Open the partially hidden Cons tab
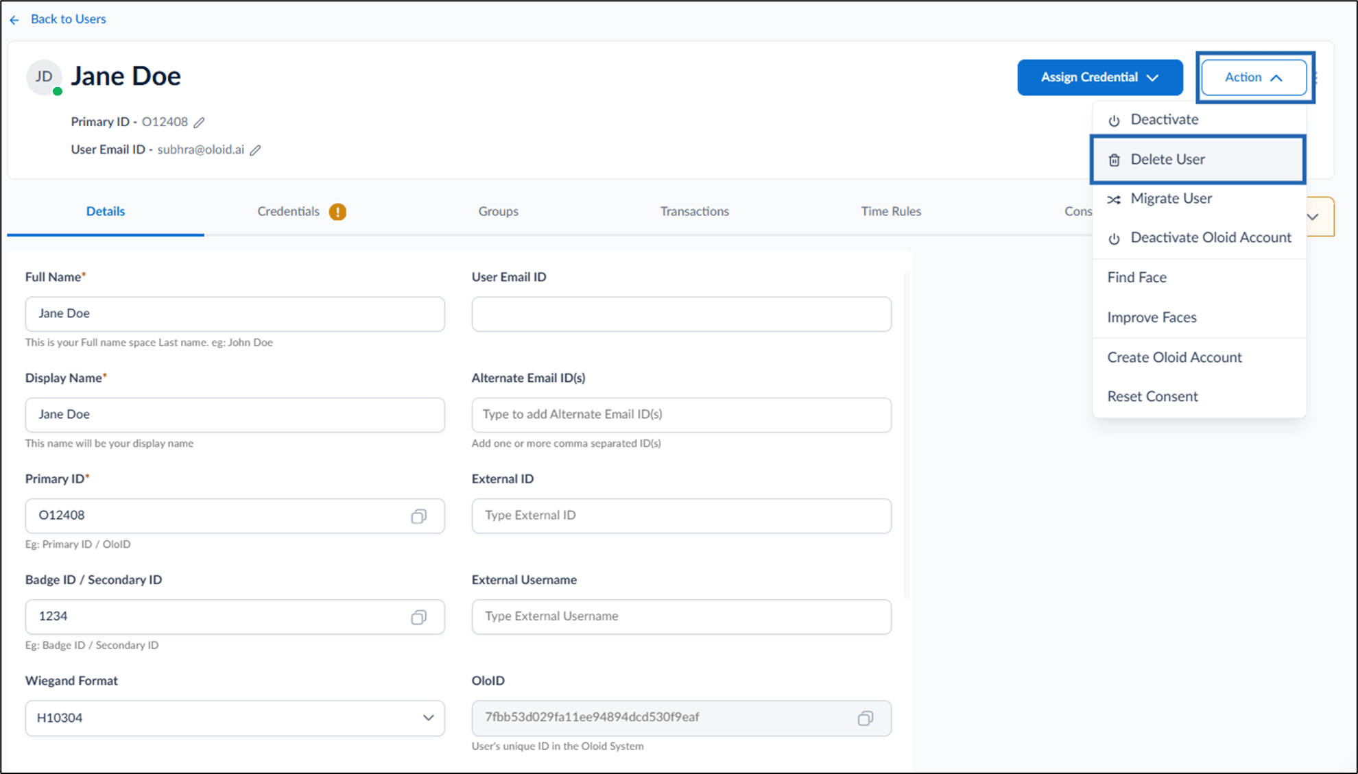 tap(1077, 211)
